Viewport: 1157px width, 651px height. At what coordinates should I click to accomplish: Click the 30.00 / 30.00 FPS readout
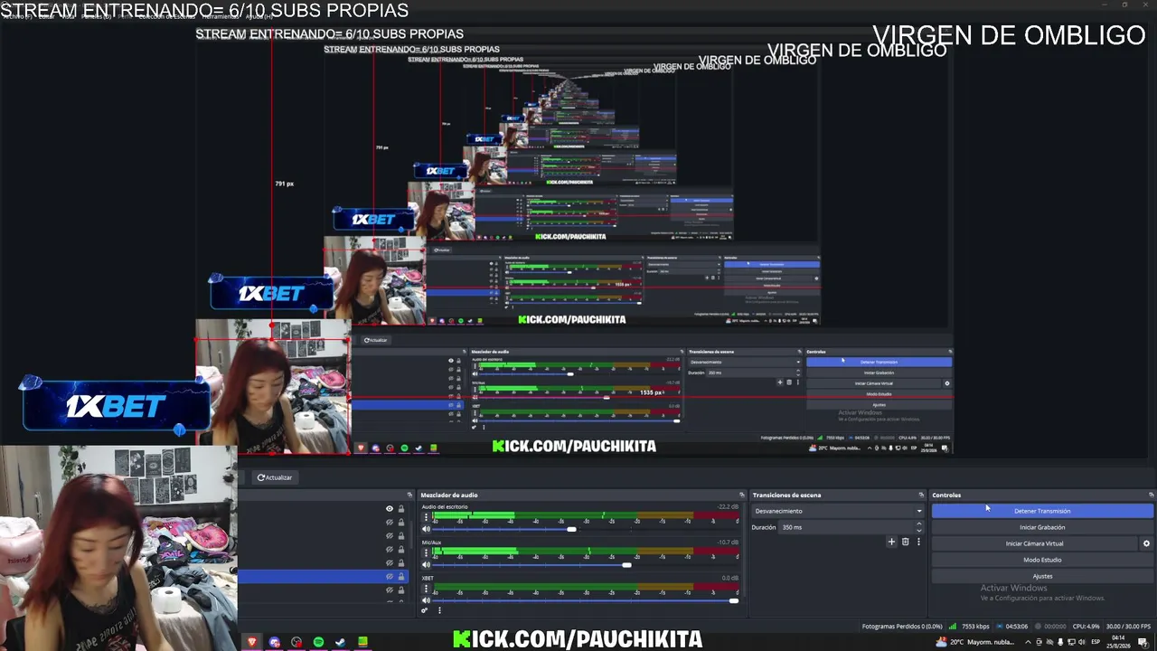point(1128,626)
